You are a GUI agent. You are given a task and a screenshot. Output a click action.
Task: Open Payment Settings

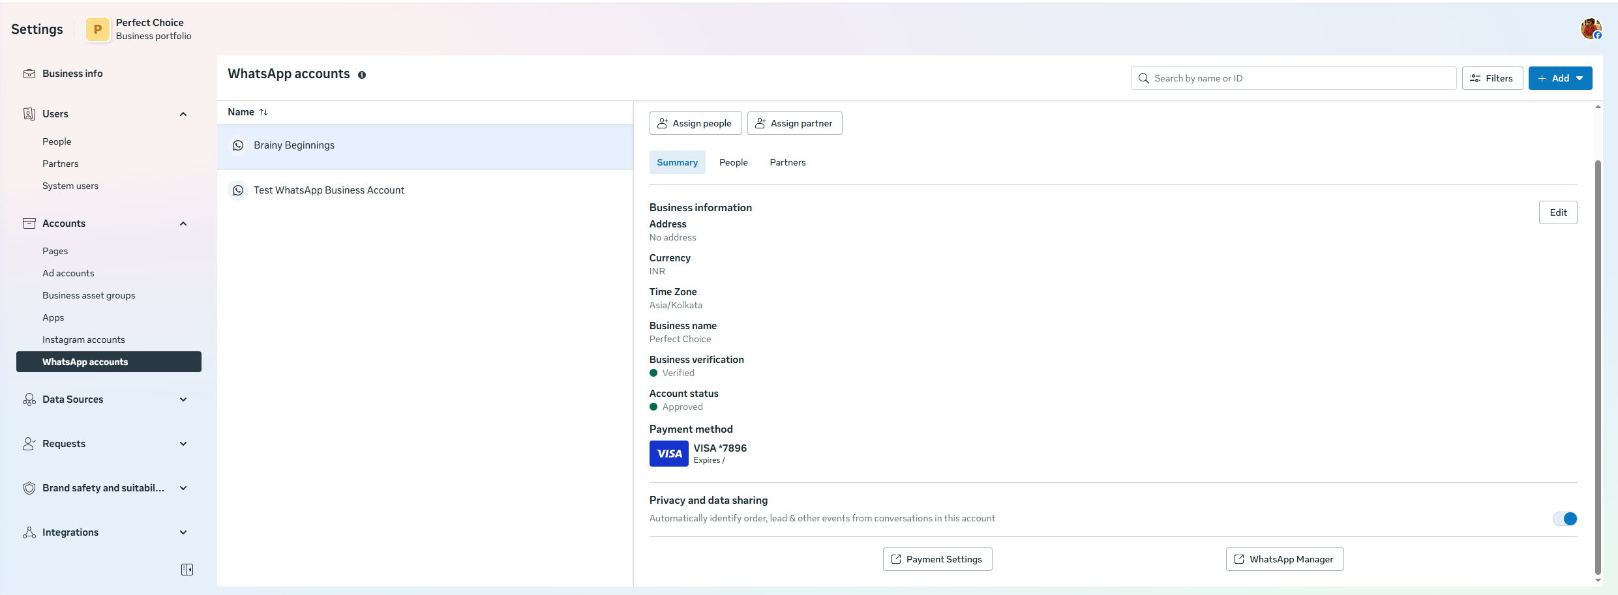(937, 559)
